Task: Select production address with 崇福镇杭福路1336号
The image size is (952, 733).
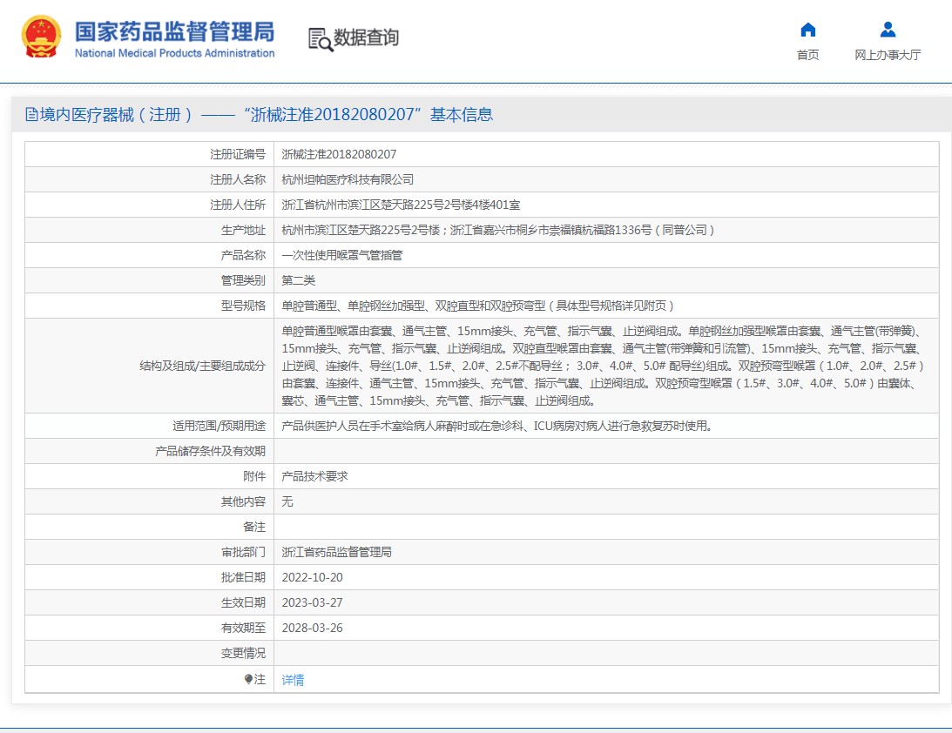Action: (498, 230)
